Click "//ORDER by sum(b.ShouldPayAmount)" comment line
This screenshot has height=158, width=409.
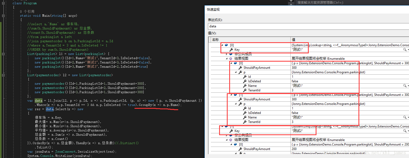[x=58, y=50]
